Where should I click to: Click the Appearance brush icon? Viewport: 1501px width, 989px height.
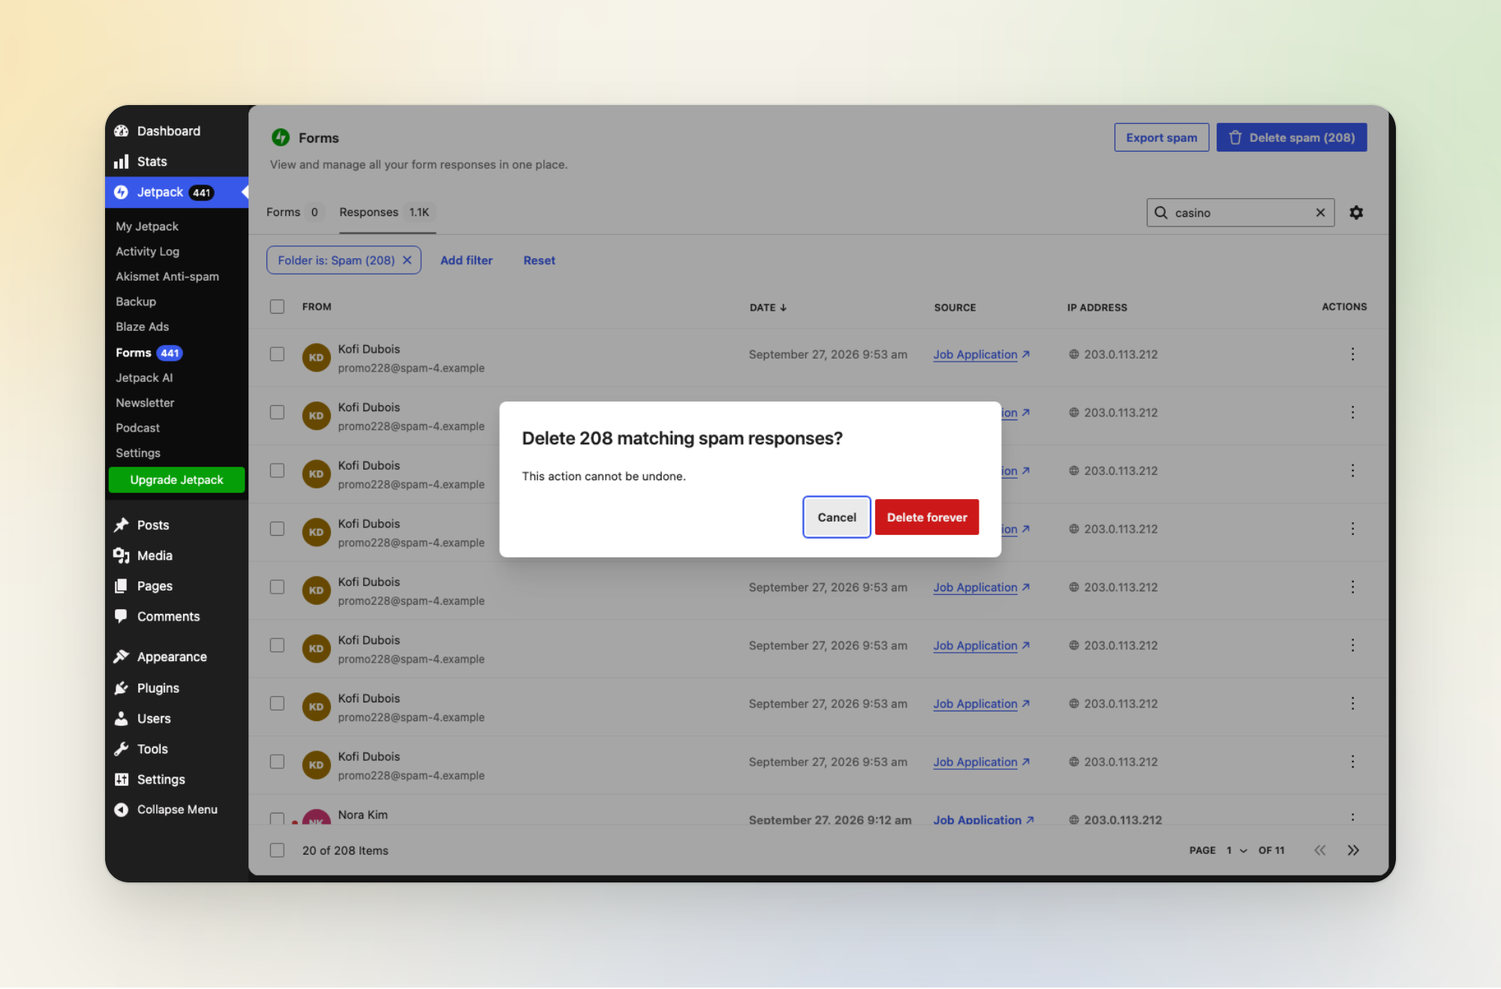coord(121,657)
